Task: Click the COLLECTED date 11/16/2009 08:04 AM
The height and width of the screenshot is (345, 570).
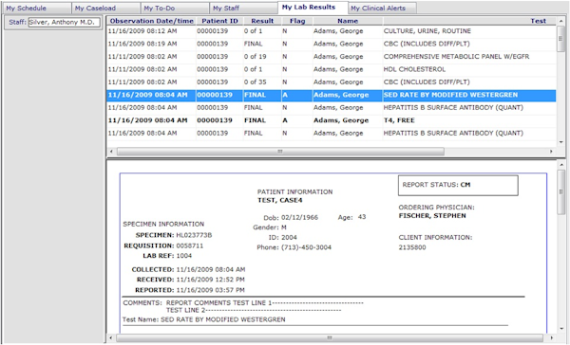Action: point(211,269)
